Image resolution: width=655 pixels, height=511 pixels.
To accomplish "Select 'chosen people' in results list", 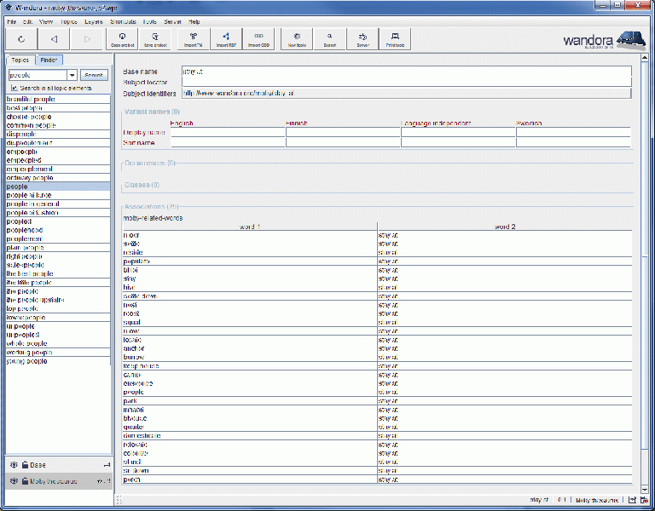I will (x=58, y=117).
